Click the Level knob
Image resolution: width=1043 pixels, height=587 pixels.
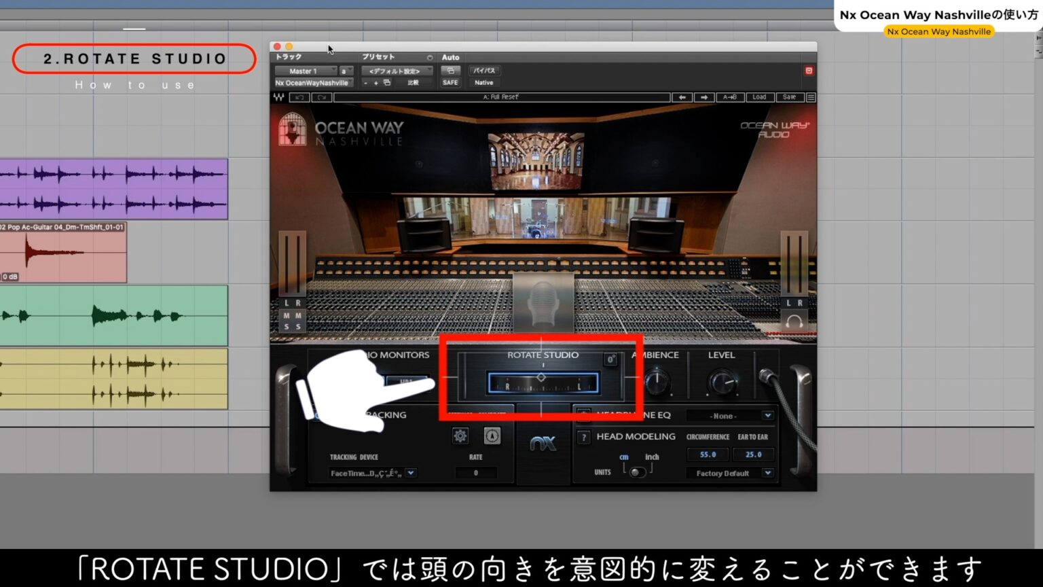coord(722,383)
